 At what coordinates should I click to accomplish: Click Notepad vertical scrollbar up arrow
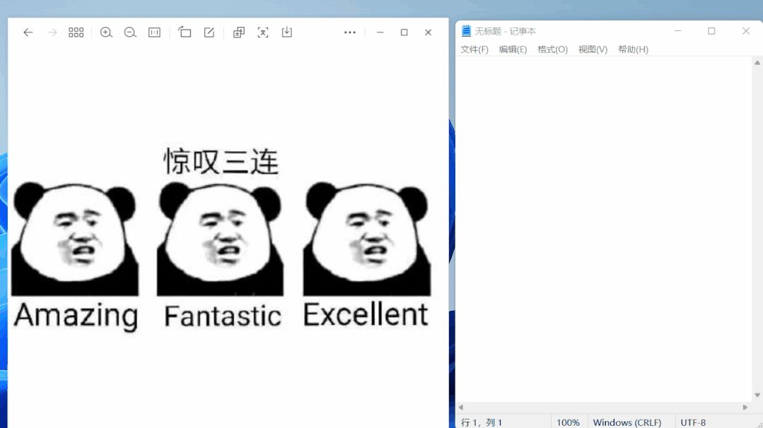pos(757,63)
